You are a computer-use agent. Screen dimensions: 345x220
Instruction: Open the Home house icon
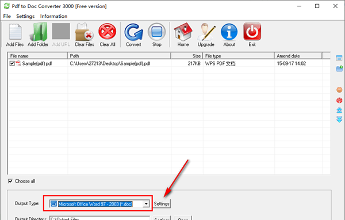[x=183, y=32]
